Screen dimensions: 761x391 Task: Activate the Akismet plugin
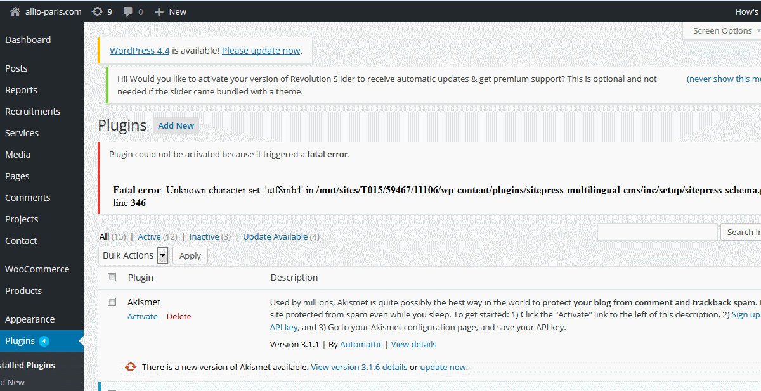[142, 316]
